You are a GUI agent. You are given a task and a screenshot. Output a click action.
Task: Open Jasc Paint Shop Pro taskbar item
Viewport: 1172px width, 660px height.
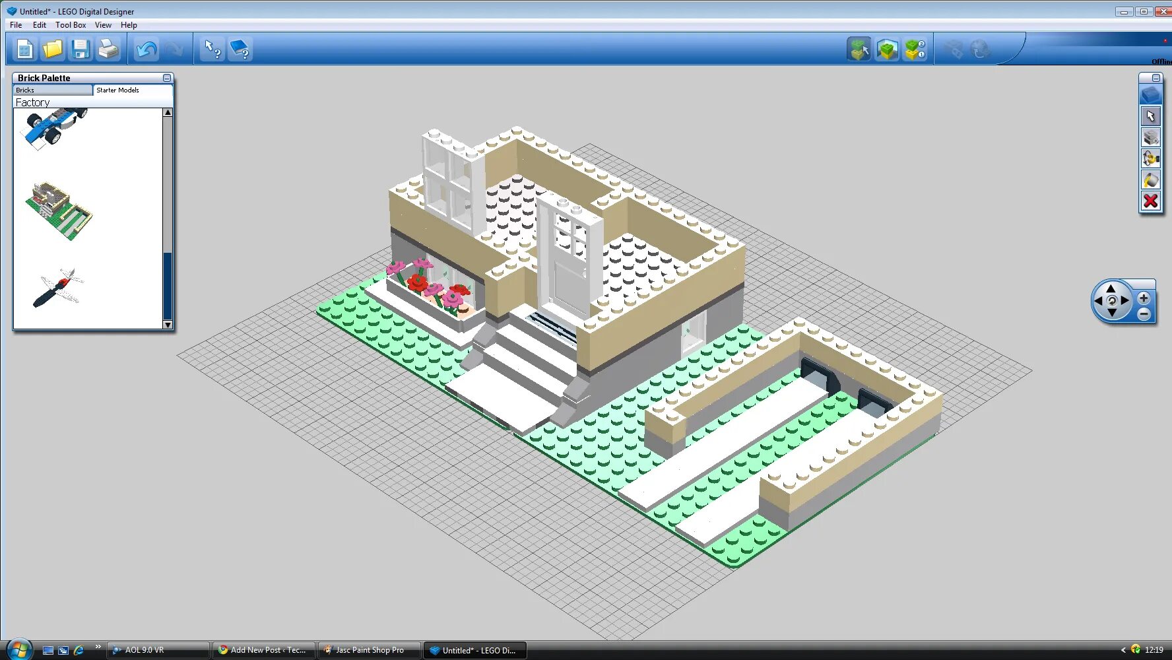click(x=370, y=650)
